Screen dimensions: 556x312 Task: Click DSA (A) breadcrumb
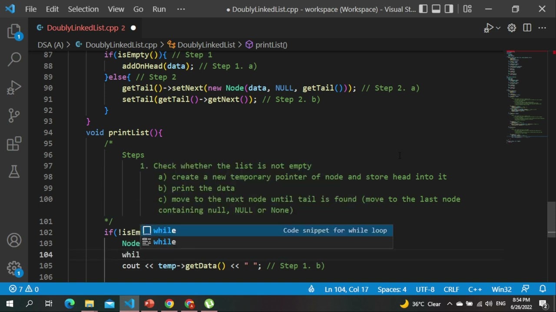[x=50, y=45]
